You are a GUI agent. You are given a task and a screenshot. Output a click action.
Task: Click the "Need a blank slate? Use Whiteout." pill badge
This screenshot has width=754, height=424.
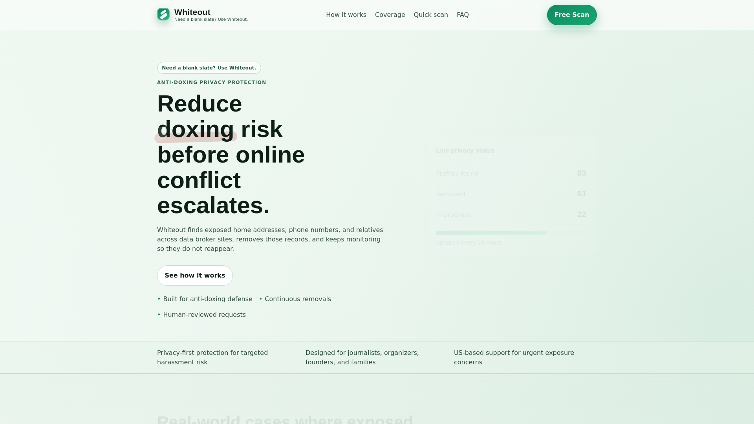209,68
